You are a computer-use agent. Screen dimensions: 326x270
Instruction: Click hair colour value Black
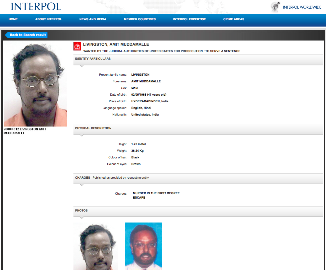click(135, 157)
